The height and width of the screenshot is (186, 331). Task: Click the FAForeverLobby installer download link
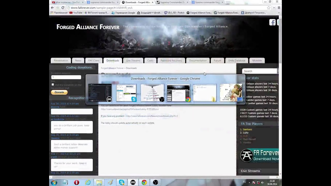(x=130, y=109)
